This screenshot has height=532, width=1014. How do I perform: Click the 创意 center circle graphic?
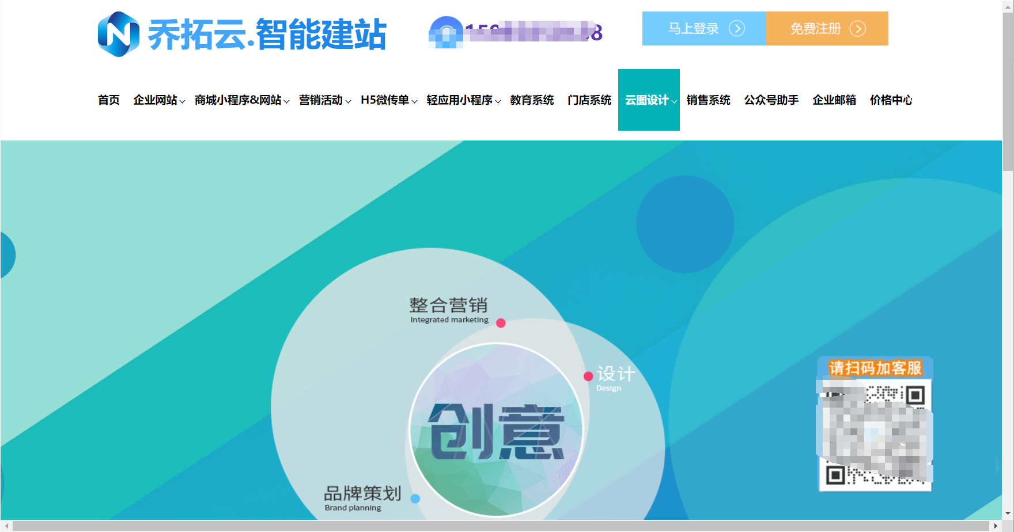click(496, 430)
